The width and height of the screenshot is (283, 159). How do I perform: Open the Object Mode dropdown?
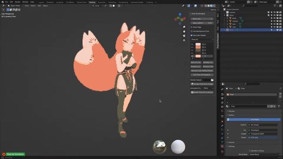tap(15, 6)
